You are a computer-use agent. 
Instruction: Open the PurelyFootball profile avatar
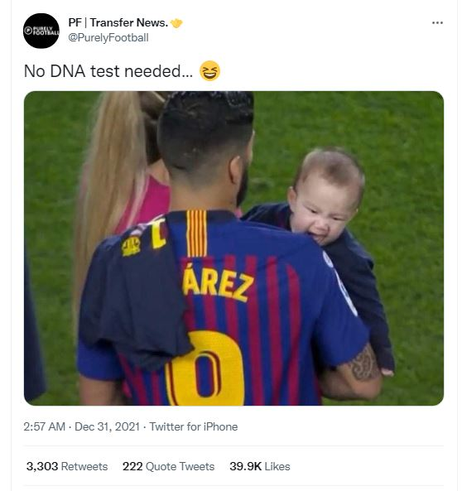41,31
